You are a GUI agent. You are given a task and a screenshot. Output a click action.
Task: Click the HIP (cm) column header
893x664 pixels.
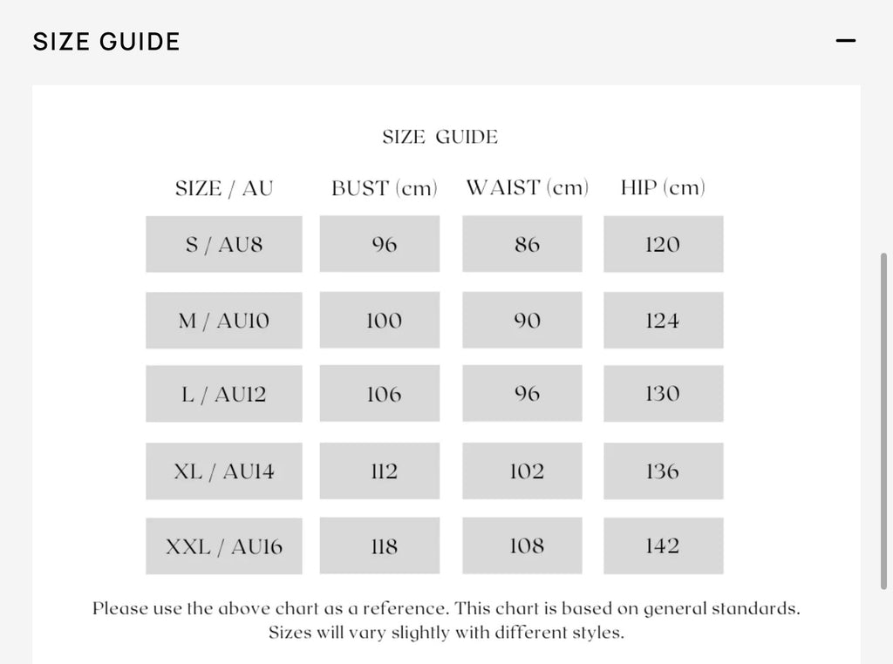click(x=663, y=187)
